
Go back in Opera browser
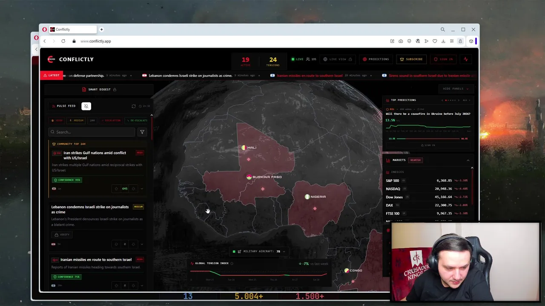[44, 41]
